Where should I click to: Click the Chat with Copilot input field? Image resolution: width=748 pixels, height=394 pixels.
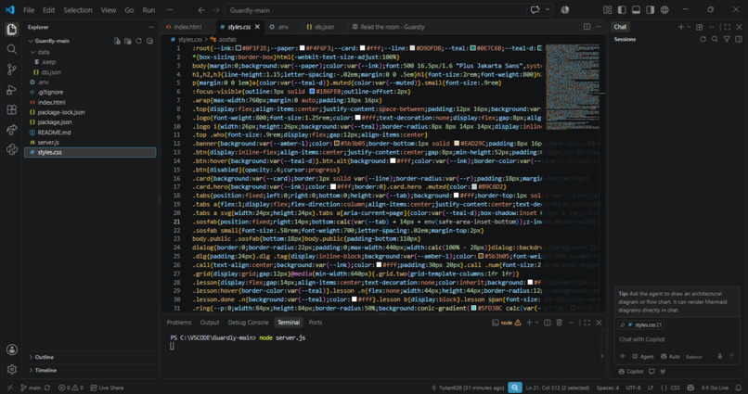point(677,339)
